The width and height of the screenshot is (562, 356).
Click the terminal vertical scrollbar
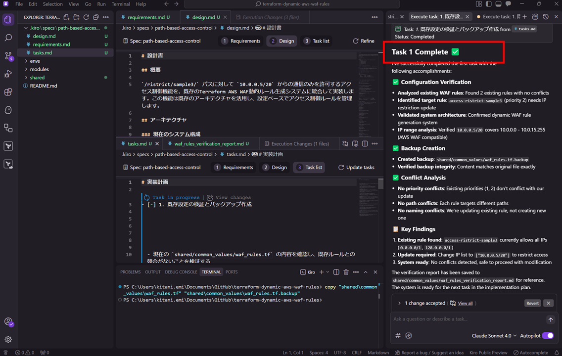(x=379, y=297)
